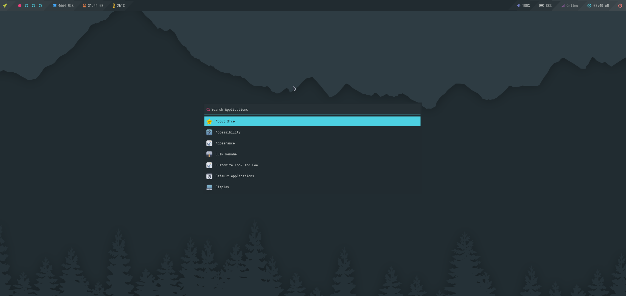626x296 pixels.
Task: Click the rocket launcher icon
Action: pos(5,5)
